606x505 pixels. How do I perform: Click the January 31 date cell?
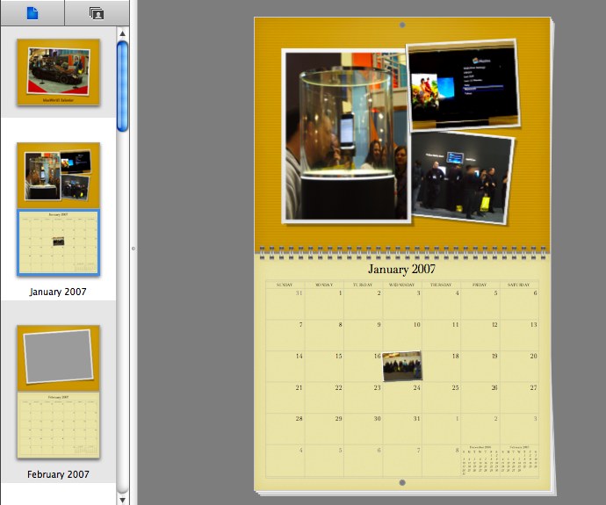[x=402, y=429]
